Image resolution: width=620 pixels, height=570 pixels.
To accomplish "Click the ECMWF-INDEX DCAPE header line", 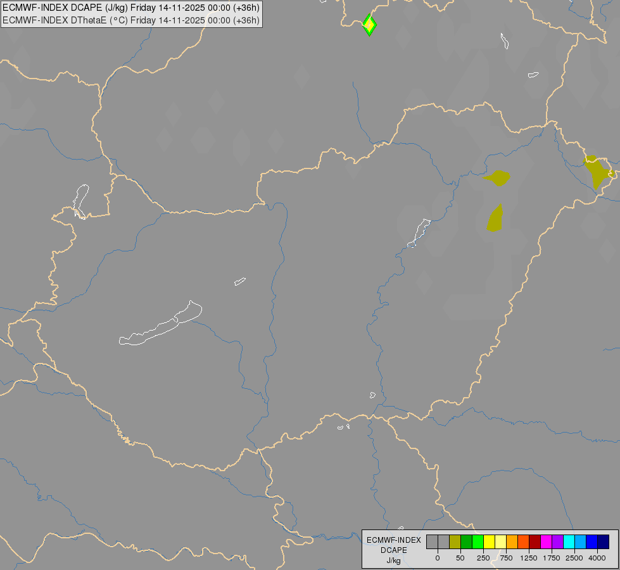I will (x=131, y=8).
